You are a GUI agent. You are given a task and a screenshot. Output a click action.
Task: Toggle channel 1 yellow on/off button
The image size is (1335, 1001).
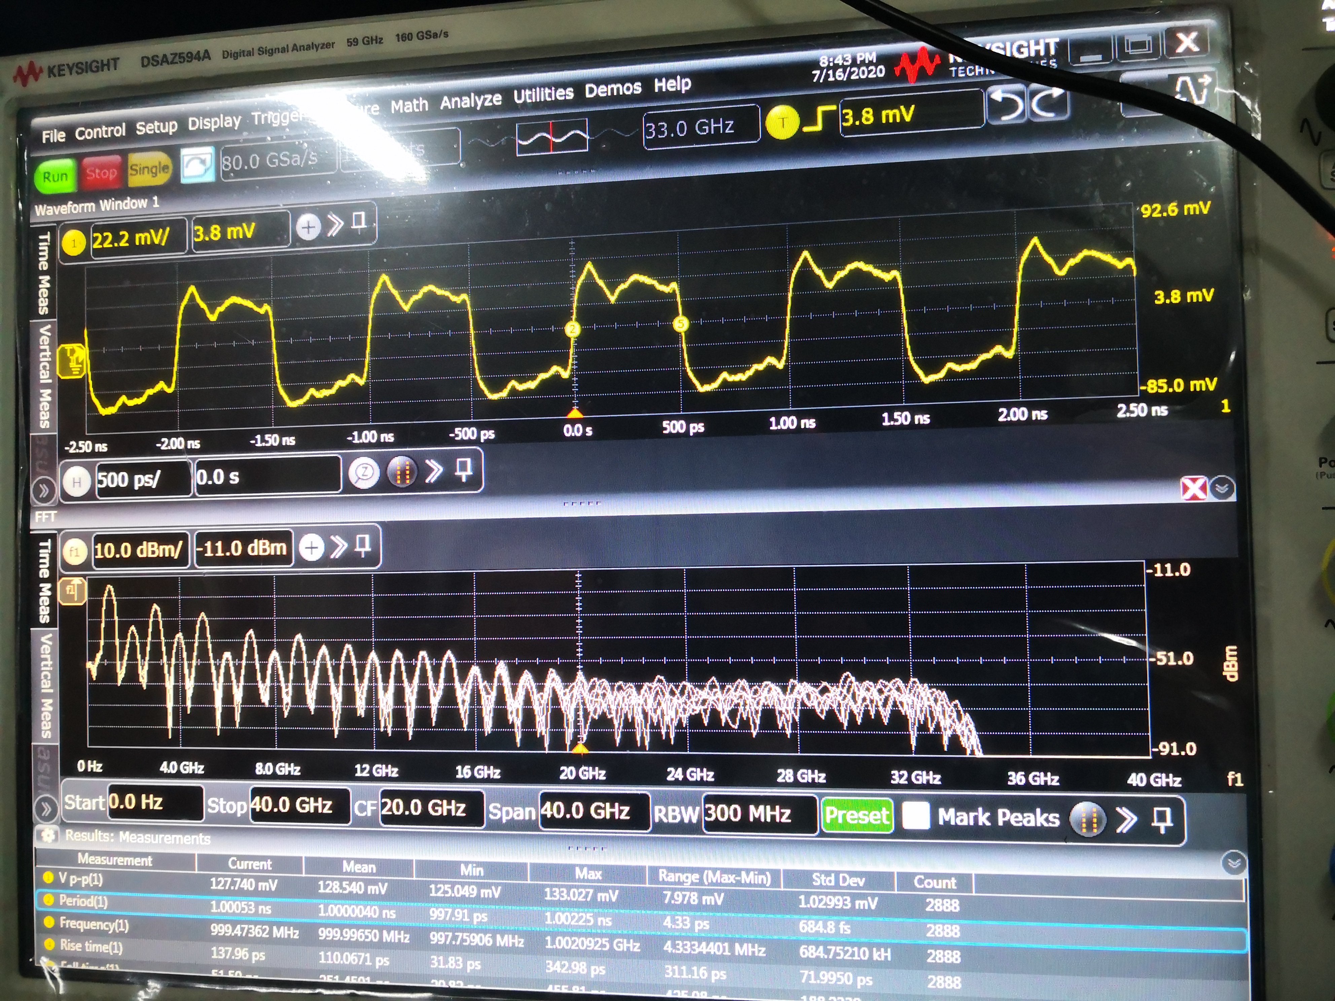(74, 243)
